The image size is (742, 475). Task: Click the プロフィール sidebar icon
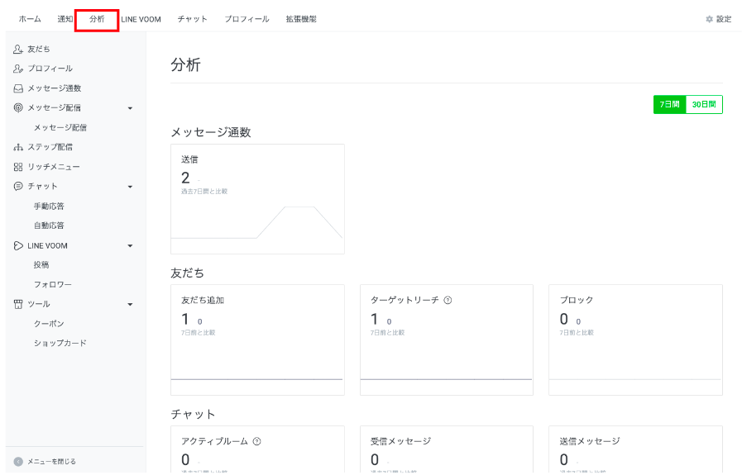click(18, 69)
